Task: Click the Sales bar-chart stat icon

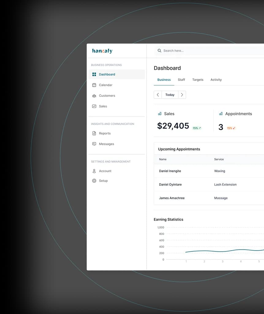Action: coord(160,113)
